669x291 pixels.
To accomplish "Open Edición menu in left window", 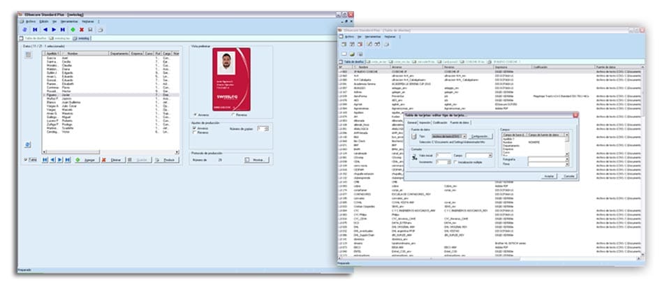I will tap(44, 22).
